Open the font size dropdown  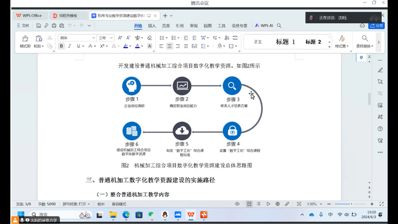click(111, 38)
